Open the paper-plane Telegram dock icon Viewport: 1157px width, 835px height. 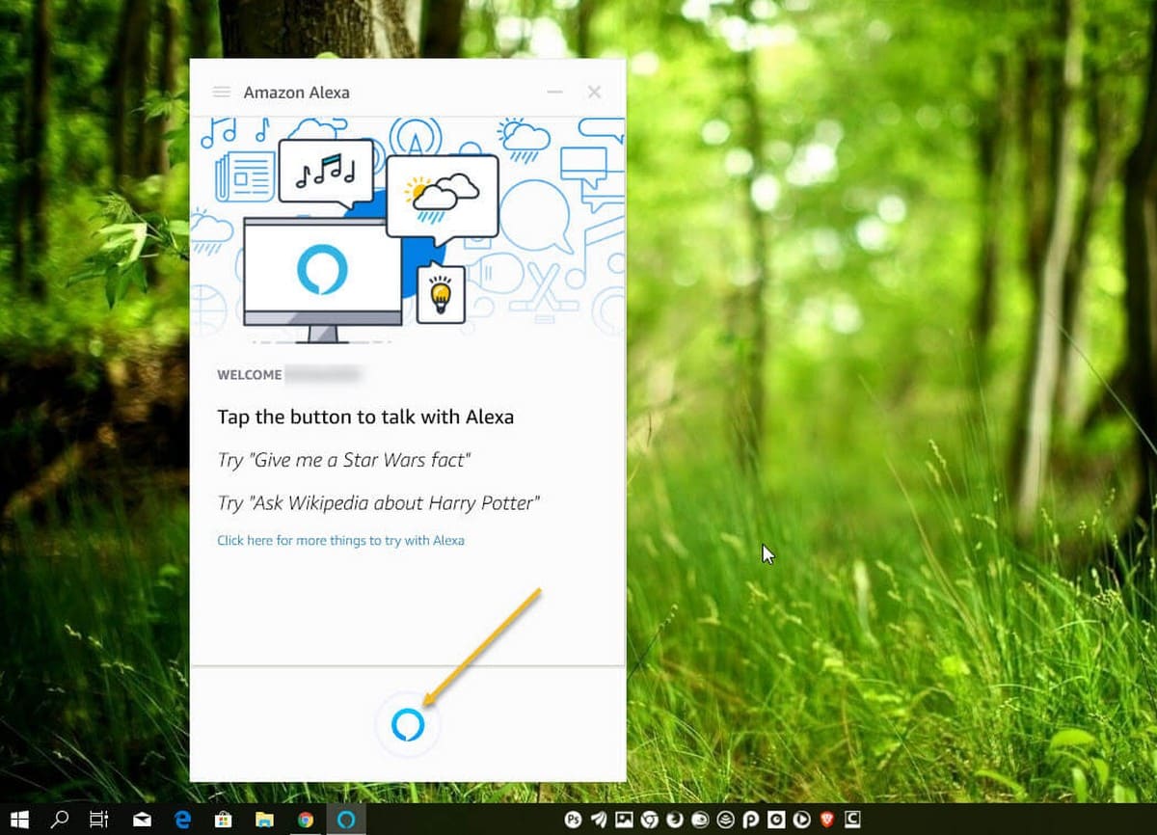point(599,820)
